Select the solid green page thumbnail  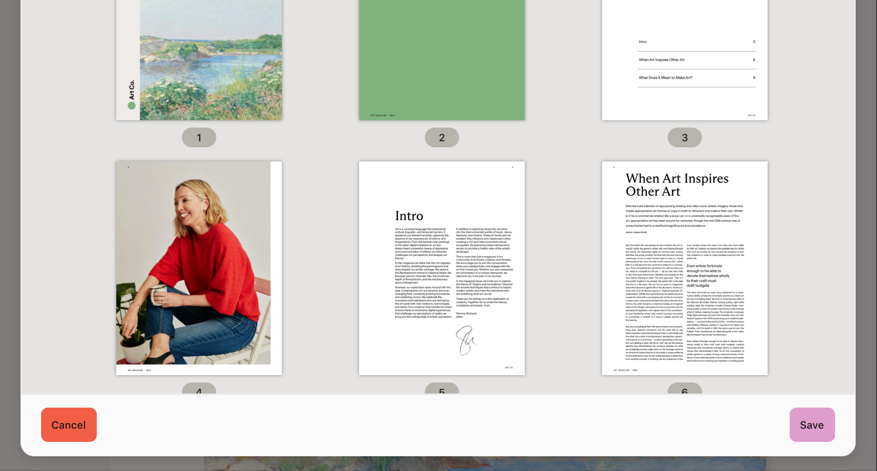pyautogui.click(x=441, y=60)
